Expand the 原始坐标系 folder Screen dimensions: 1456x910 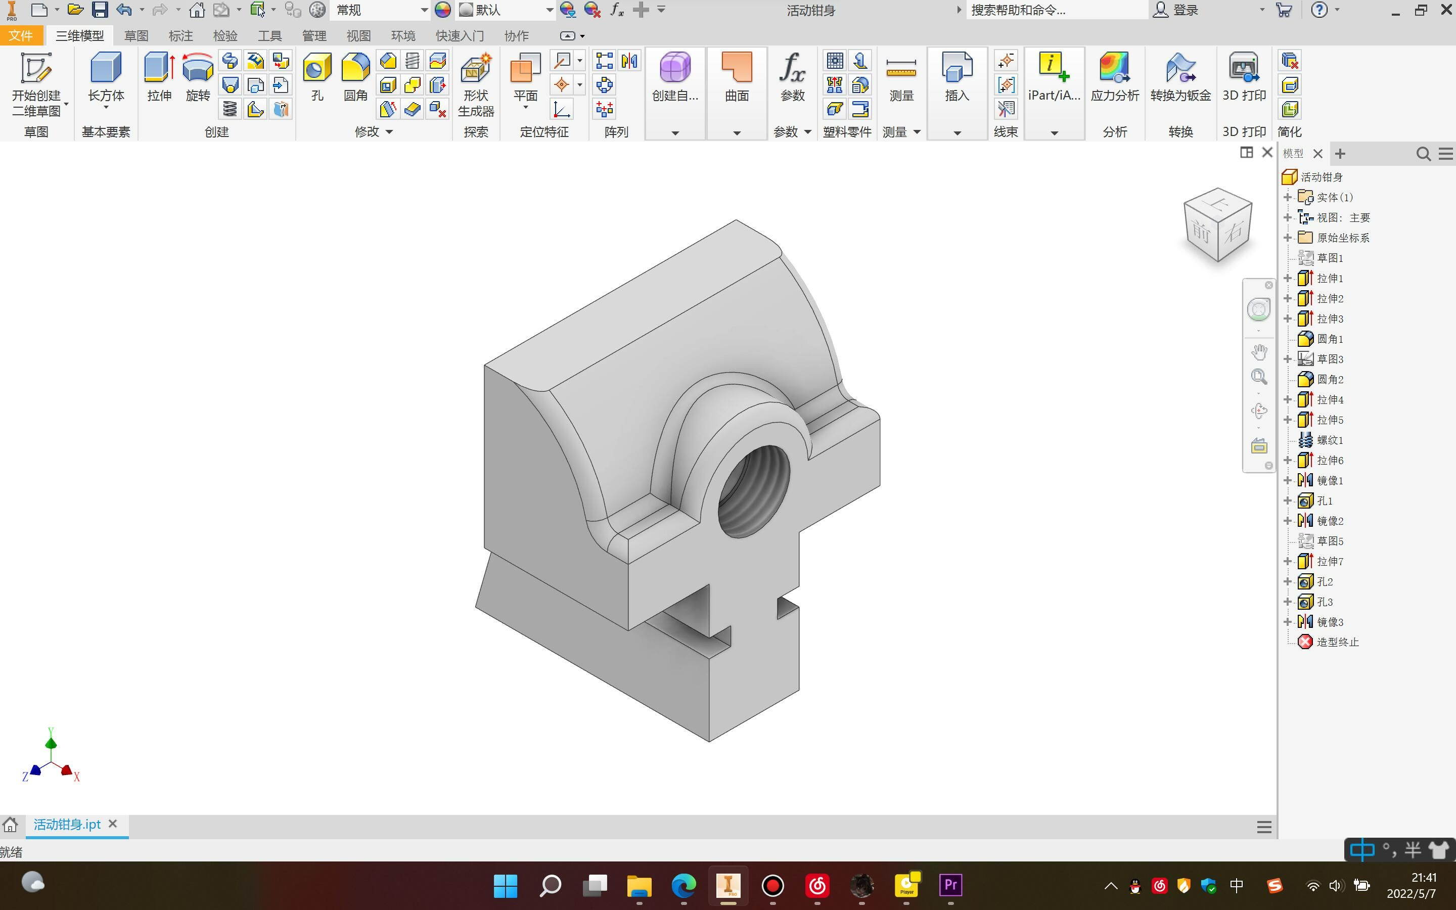1288,237
